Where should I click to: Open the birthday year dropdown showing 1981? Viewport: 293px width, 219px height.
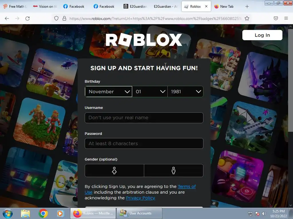185,92
